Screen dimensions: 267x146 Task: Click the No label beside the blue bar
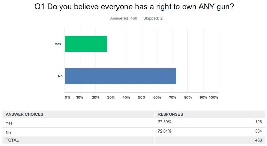point(60,76)
